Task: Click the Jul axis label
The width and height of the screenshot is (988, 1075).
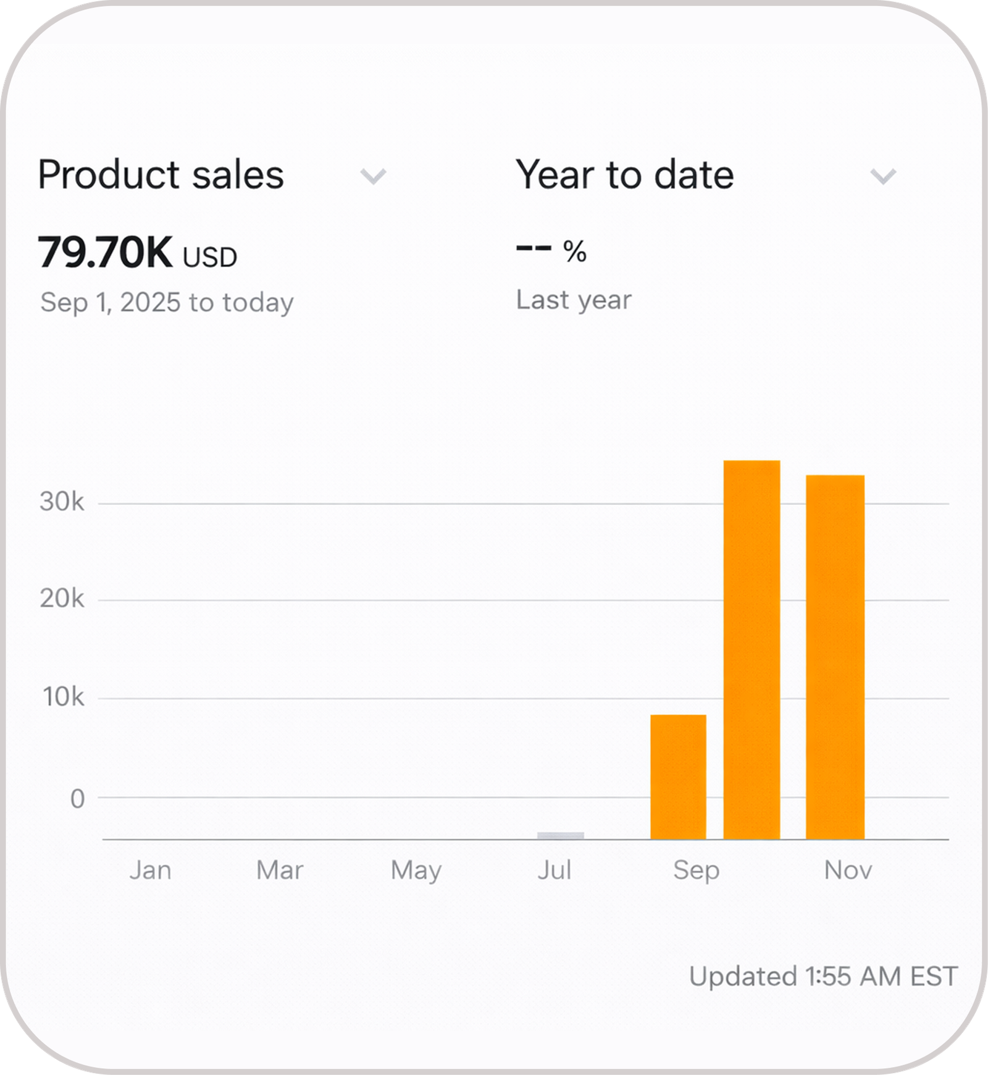Action: (554, 871)
